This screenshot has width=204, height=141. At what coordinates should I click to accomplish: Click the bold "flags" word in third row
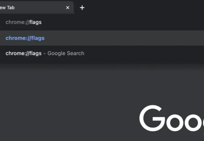pos(35,53)
